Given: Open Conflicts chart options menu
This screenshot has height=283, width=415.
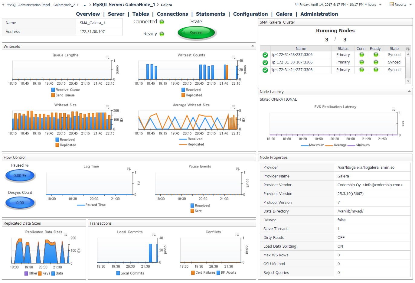Looking at the screenshot, I should [237, 234].
